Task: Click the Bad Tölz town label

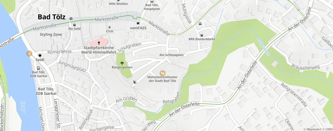Action: 52,17
